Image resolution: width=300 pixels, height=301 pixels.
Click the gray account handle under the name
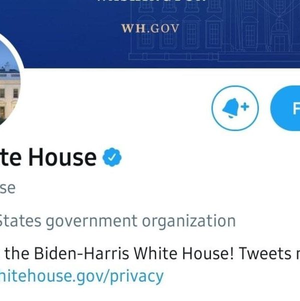click(7, 188)
